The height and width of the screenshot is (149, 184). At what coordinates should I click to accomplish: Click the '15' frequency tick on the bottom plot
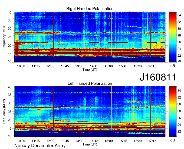pos(9,129)
